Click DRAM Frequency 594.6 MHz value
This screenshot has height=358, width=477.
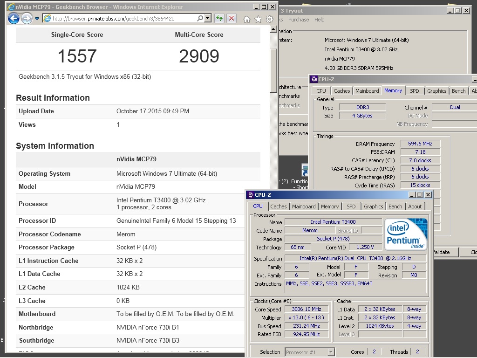coord(420,144)
